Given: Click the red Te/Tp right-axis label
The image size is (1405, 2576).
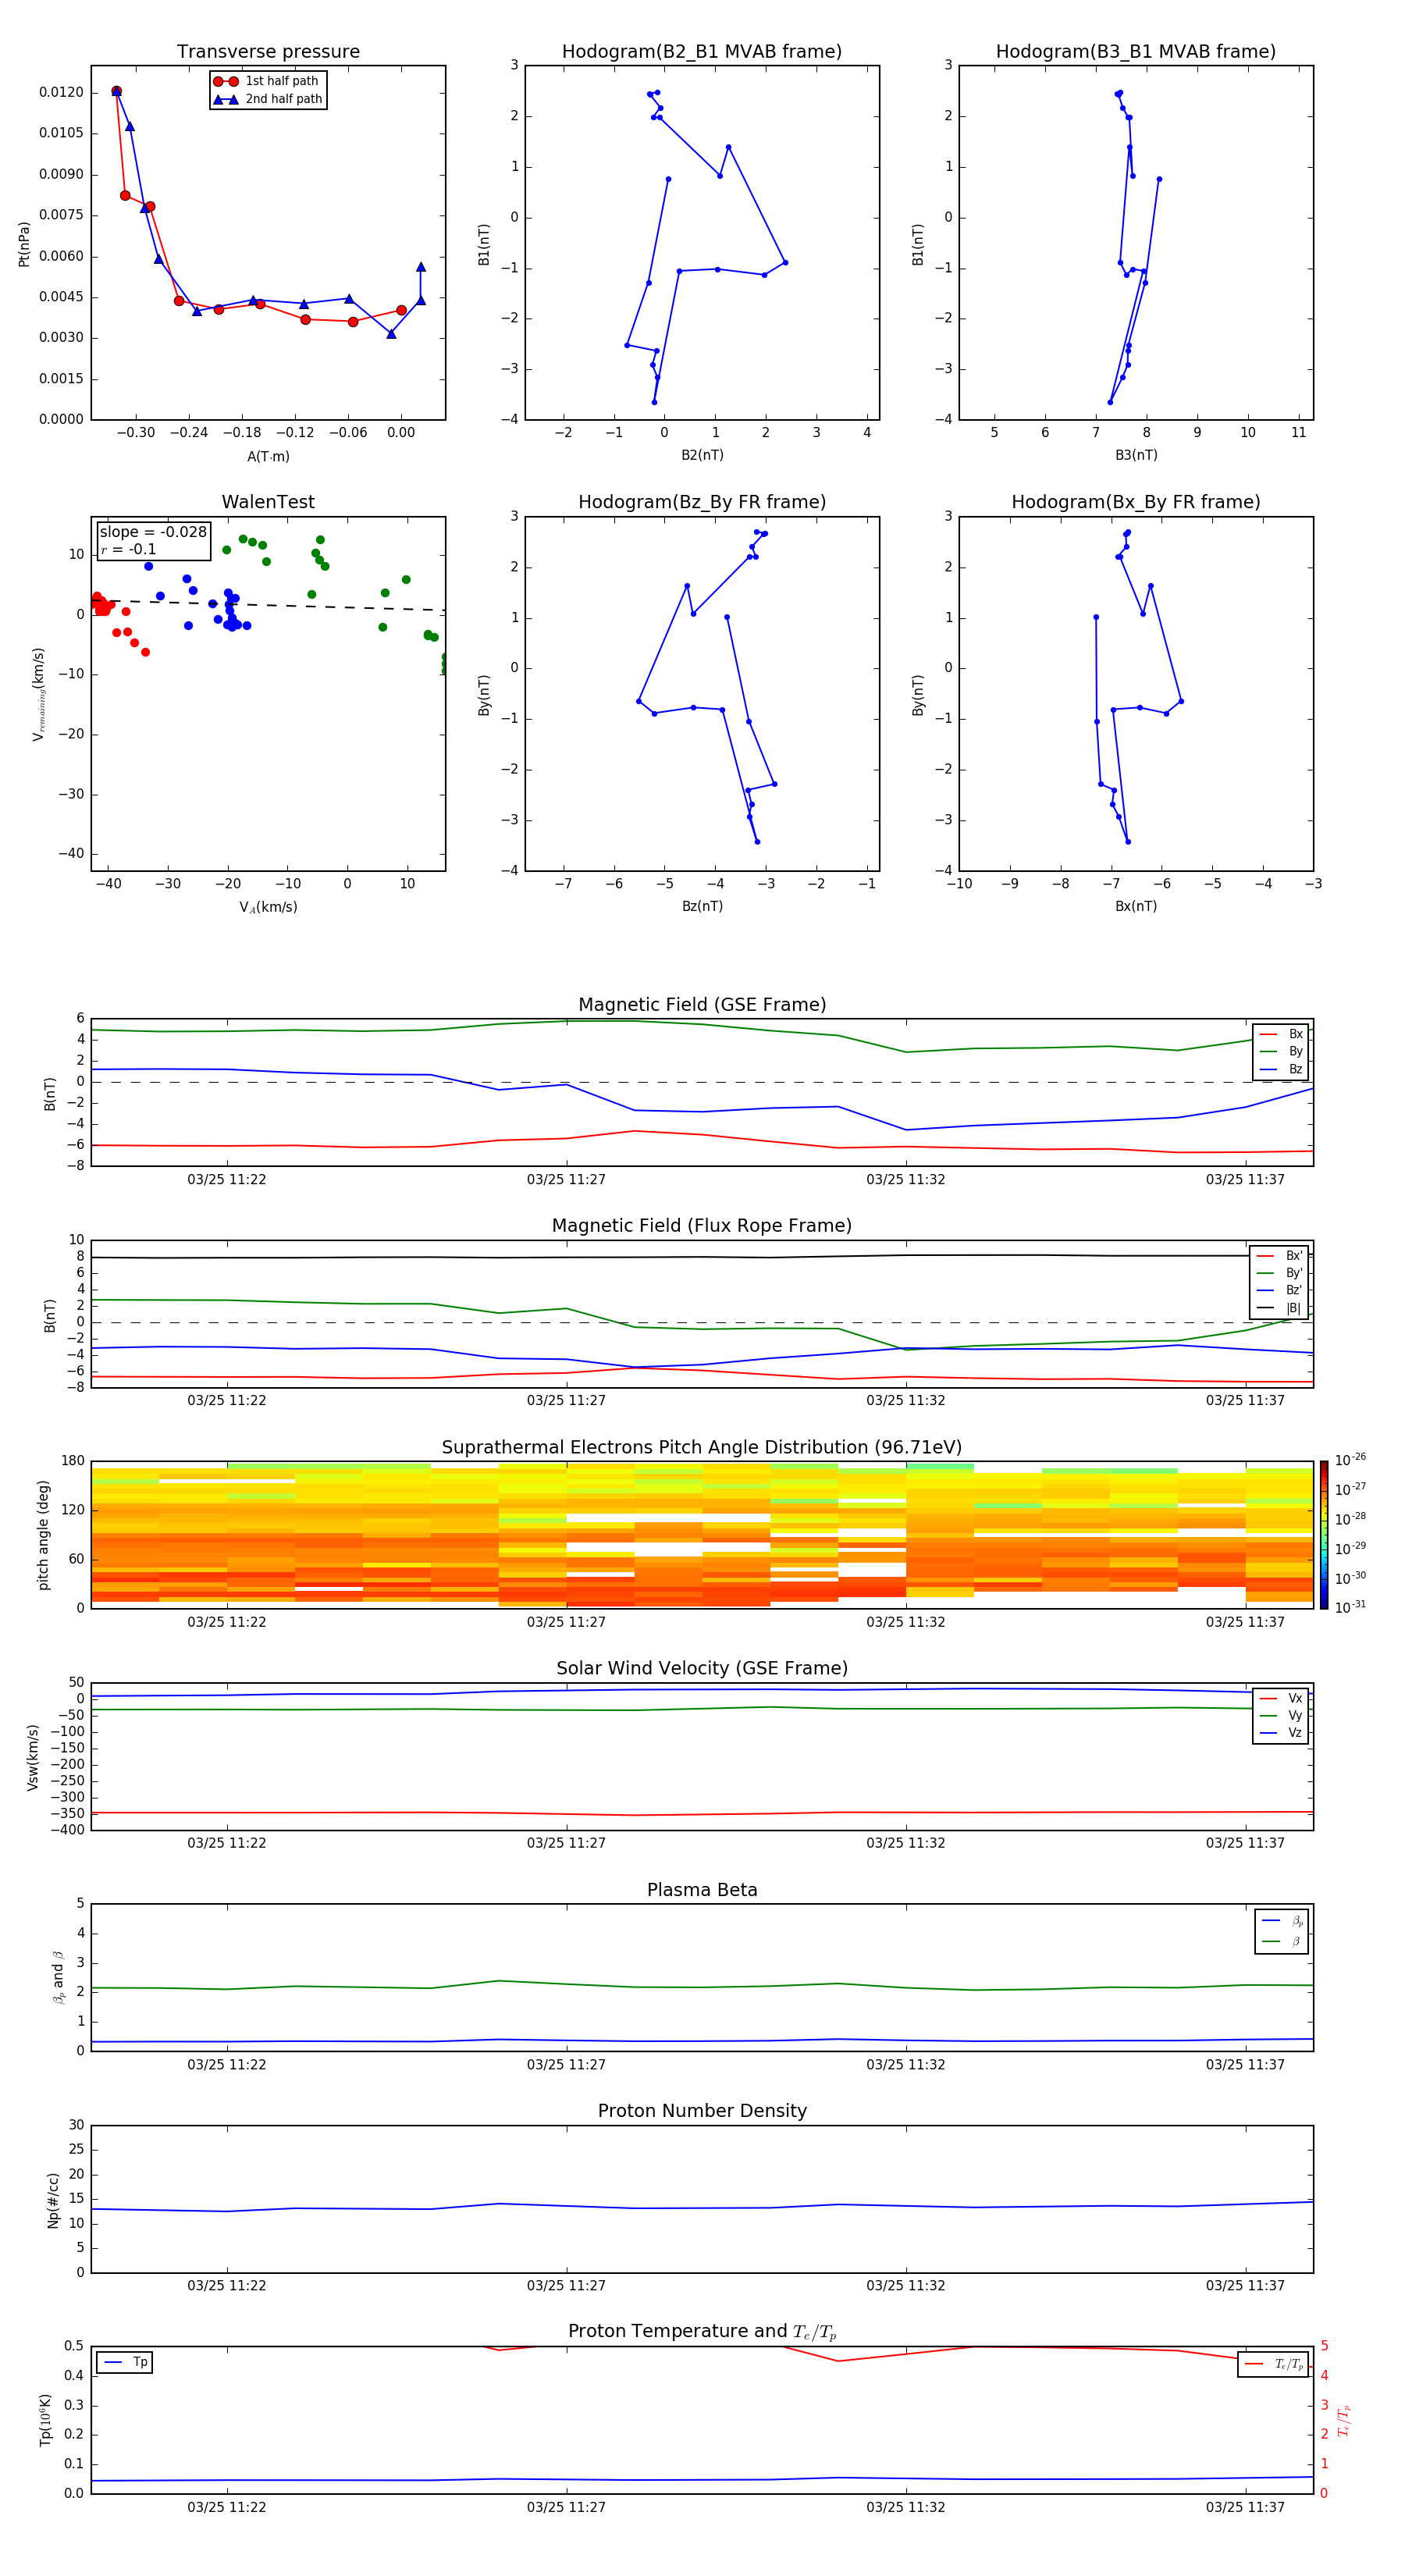Looking at the screenshot, I should [1343, 2420].
